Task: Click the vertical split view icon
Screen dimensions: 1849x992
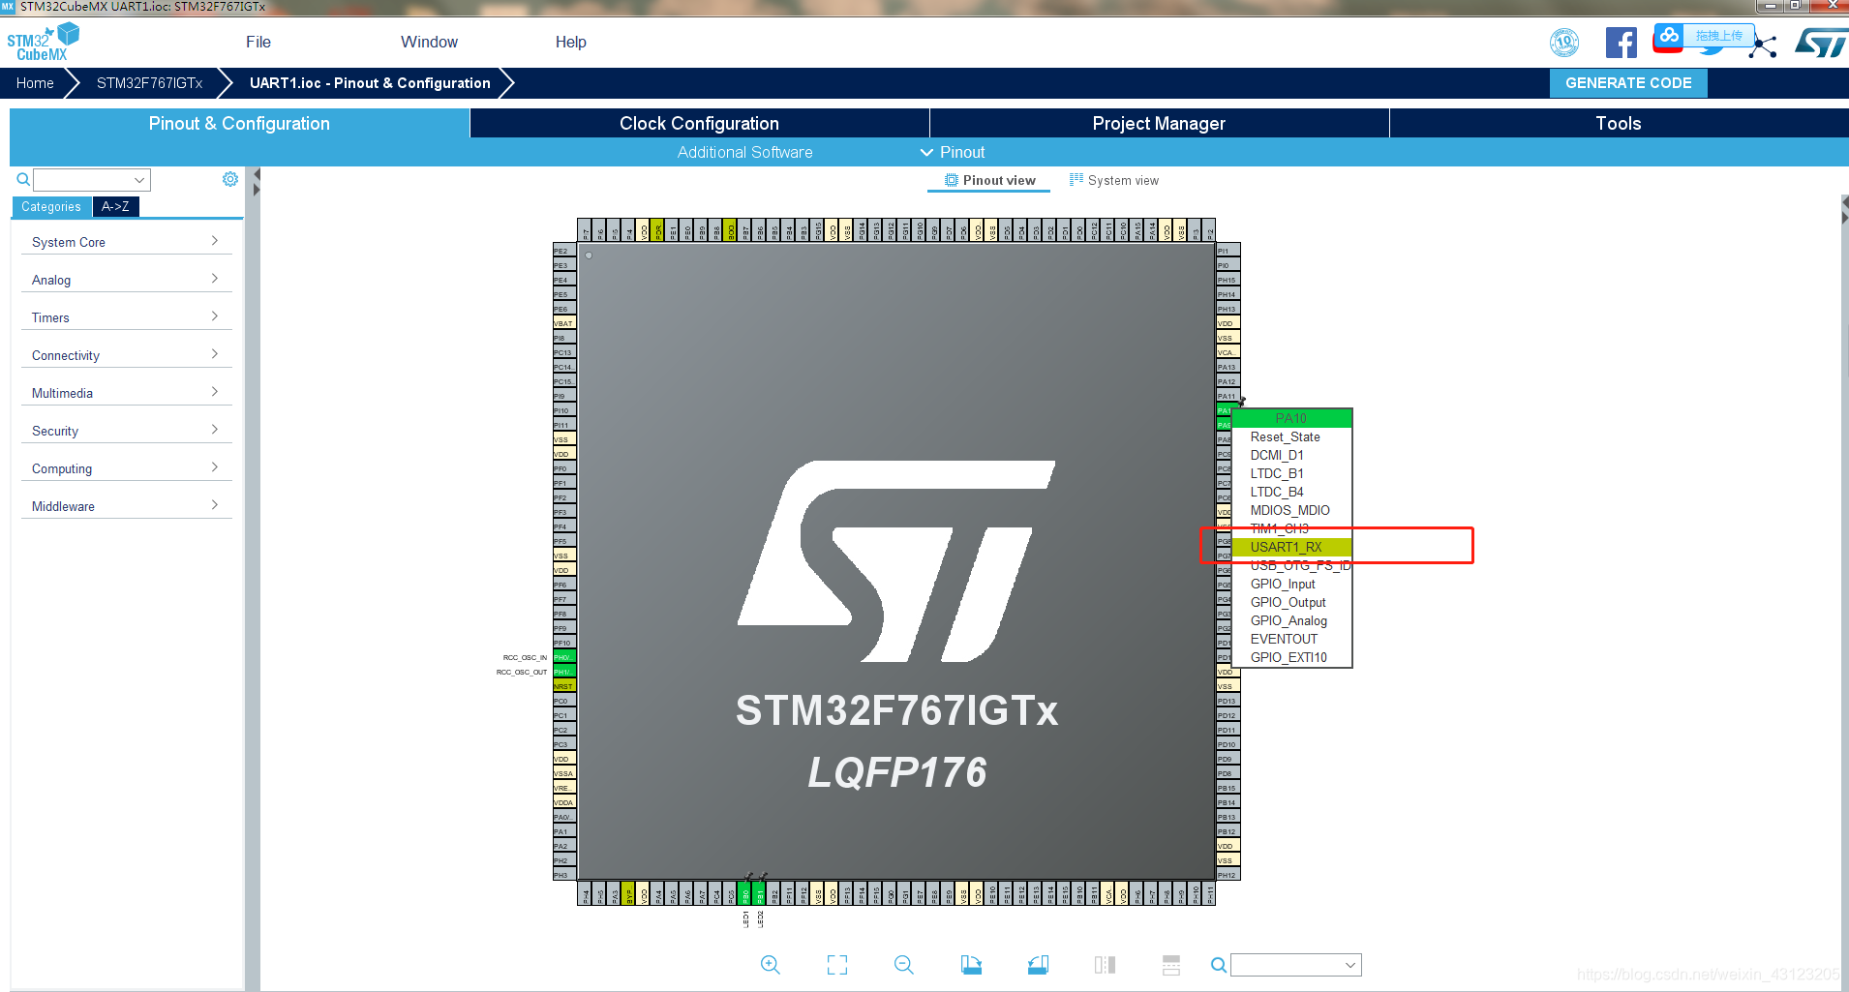Action: [x=1105, y=965]
